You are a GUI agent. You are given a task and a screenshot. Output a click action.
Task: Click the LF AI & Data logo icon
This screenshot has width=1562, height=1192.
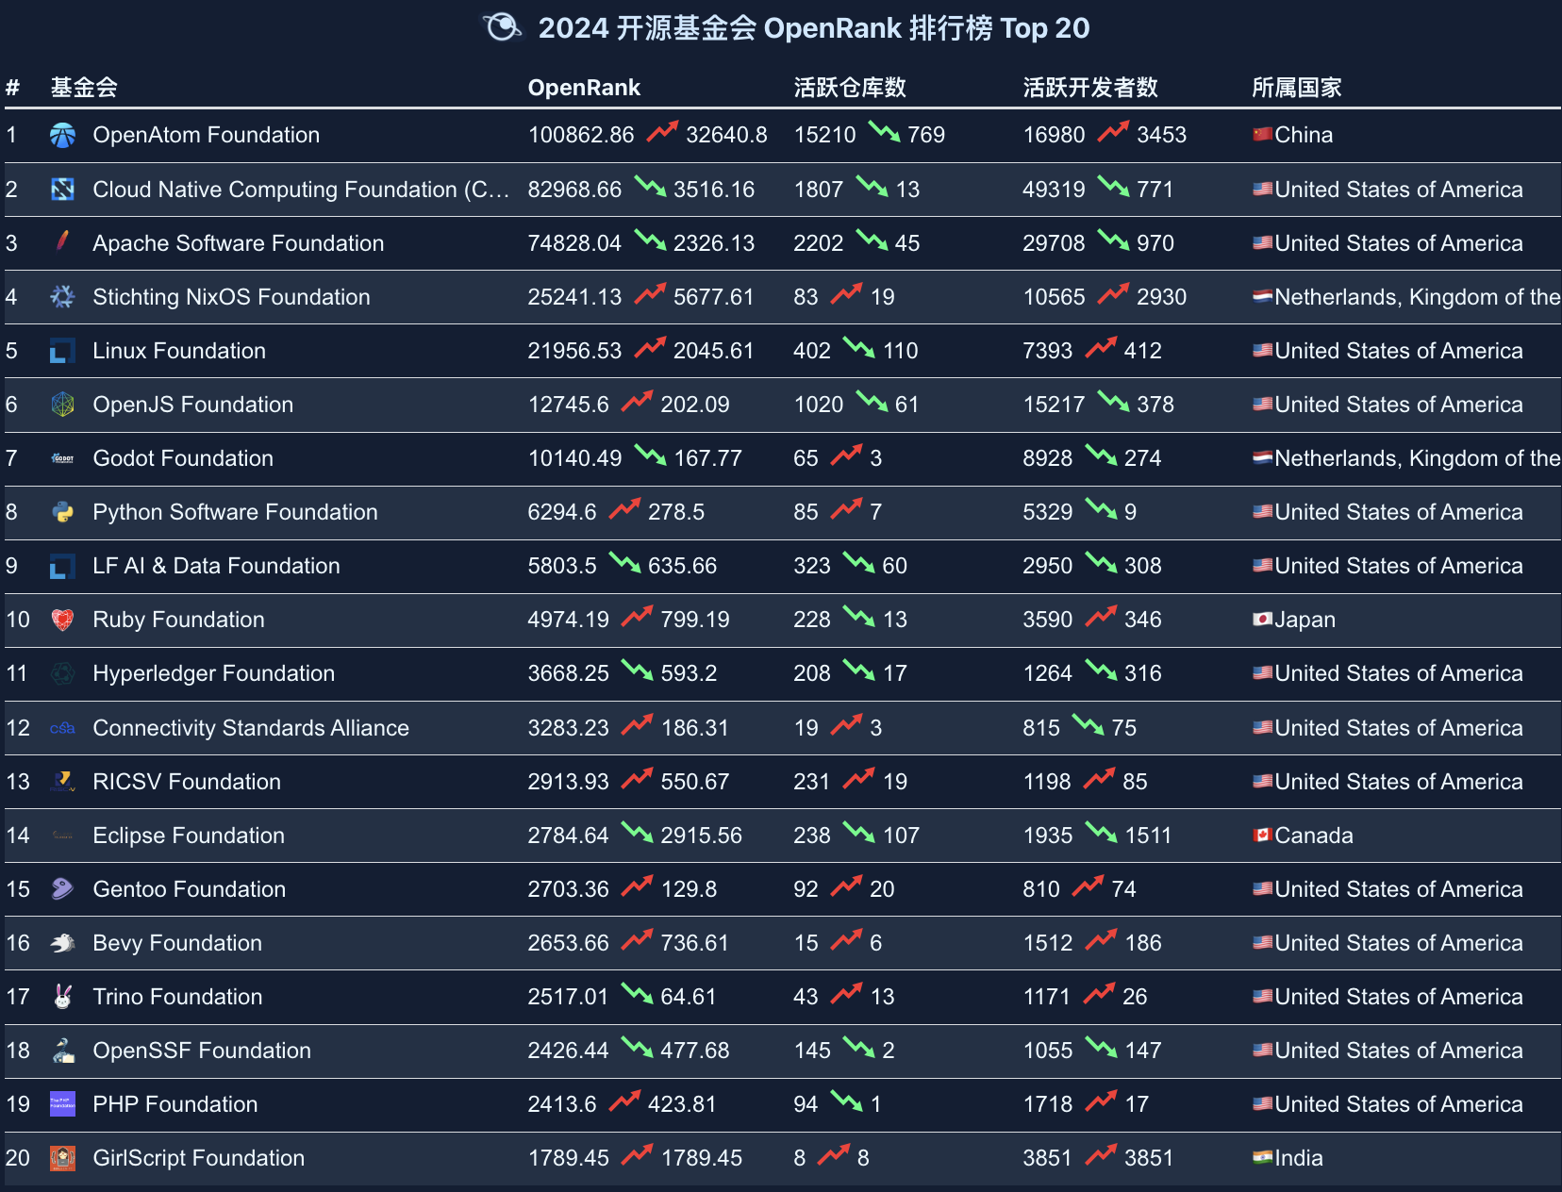coord(62,566)
